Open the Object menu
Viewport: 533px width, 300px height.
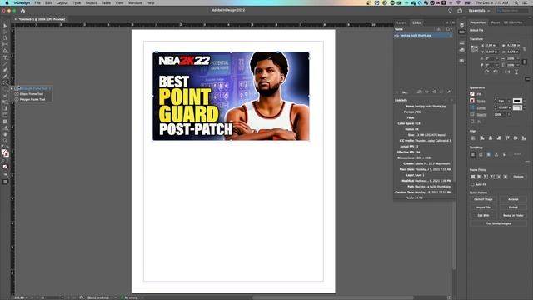(91, 2)
